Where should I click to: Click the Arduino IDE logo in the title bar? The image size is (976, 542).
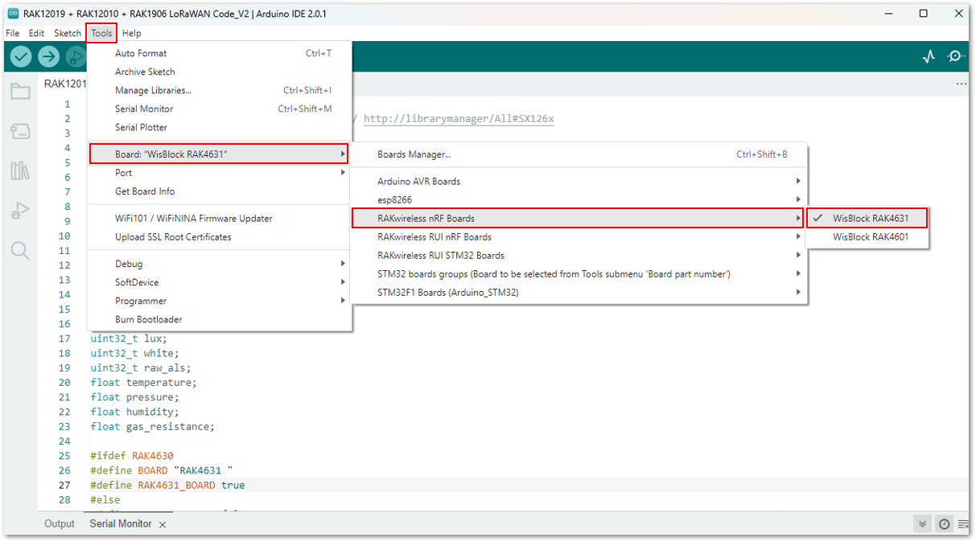(x=14, y=14)
